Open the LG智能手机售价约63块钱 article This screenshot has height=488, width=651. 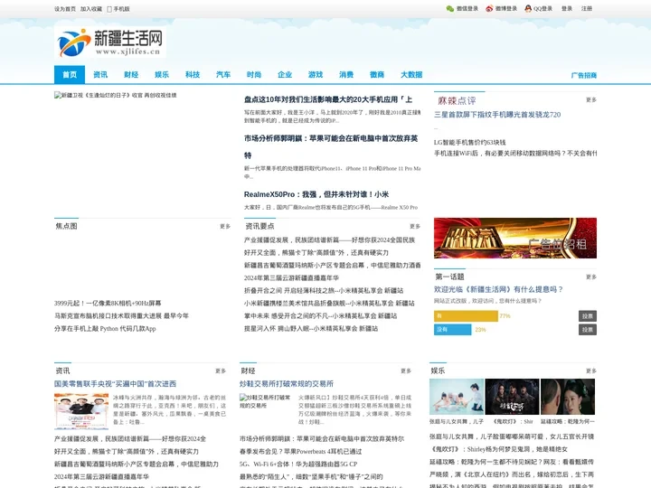coord(469,143)
